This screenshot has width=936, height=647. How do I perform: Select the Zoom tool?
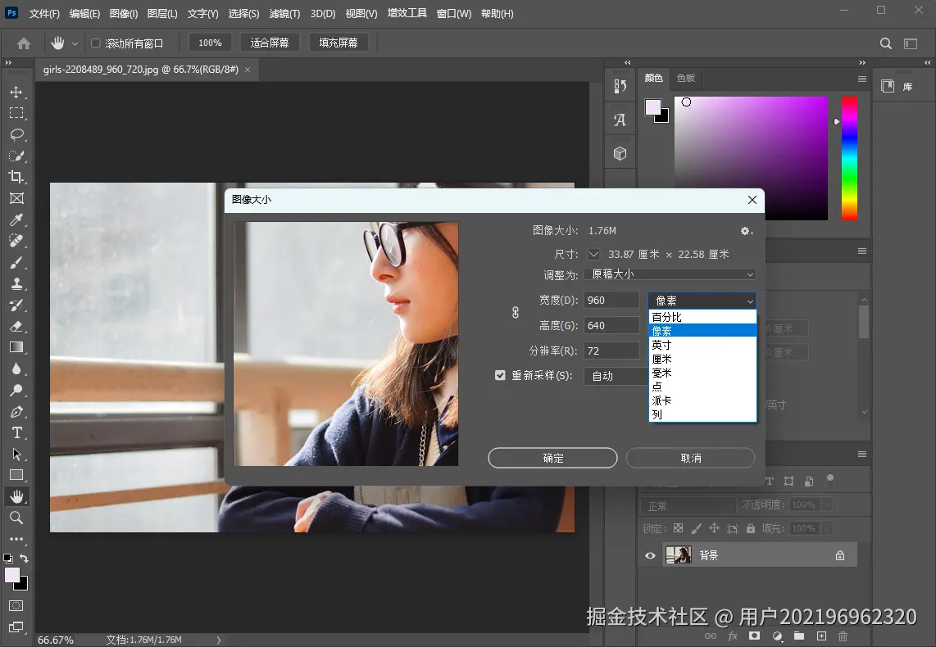click(x=16, y=518)
